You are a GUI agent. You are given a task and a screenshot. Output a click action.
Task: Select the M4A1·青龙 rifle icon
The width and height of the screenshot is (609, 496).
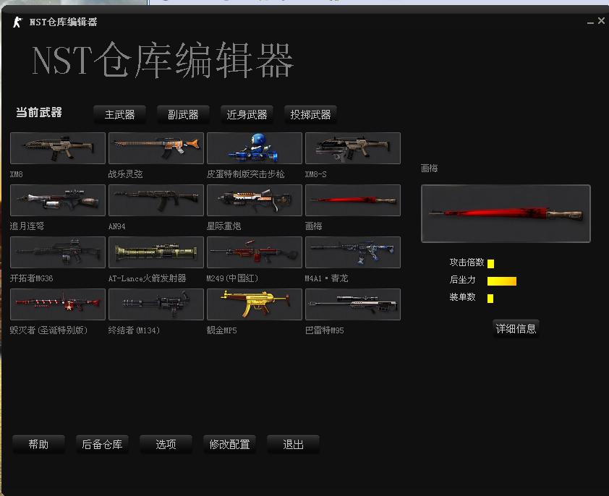click(x=353, y=252)
